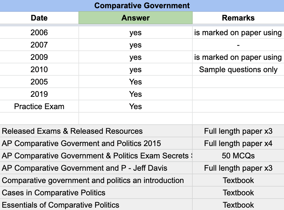The image size is (284, 210).
Task: Select the Yes answer for 2019
Action: pyautogui.click(x=136, y=94)
